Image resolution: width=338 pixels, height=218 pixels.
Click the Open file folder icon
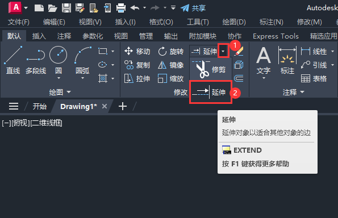coord(52,8)
